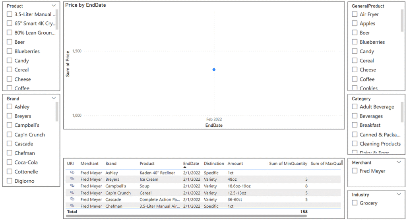Sort table by Distinction column header
This screenshot has height=224, width=407.
coord(214,164)
